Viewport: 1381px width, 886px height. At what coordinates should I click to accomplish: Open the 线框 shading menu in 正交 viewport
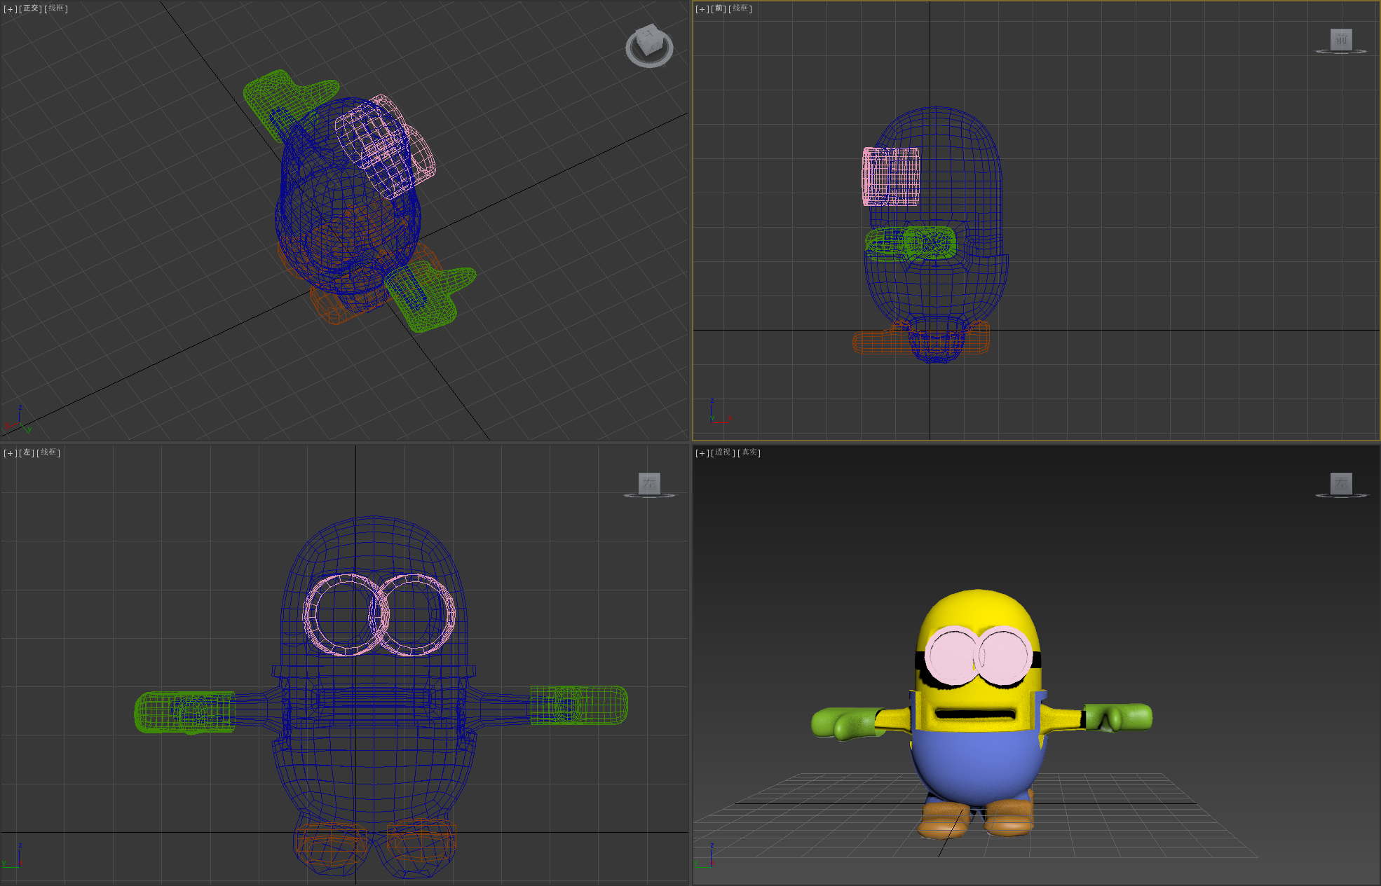click(57, 9)
